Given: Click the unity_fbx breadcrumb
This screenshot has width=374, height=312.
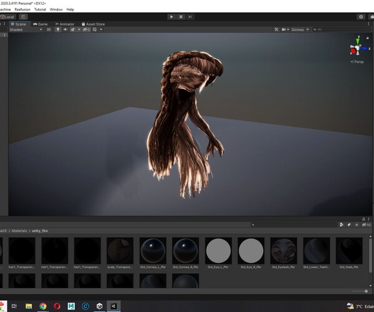Looking at the screenshot, I should 40,231.
